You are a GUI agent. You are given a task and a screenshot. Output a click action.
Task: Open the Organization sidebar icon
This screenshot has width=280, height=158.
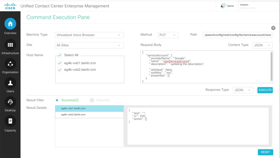(10, 64)
